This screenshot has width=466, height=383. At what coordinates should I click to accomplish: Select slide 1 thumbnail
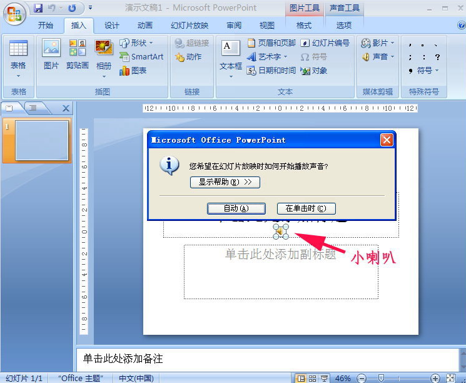(42, 140)
